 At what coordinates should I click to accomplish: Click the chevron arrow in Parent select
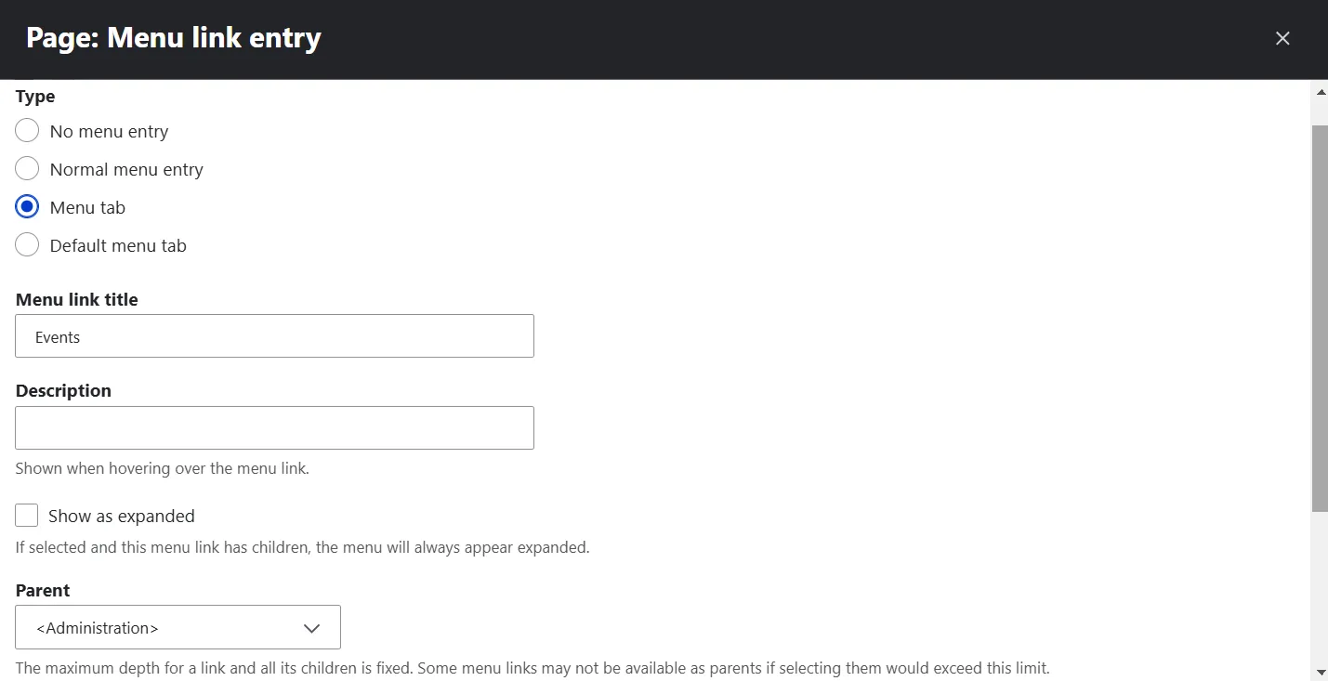312,628
